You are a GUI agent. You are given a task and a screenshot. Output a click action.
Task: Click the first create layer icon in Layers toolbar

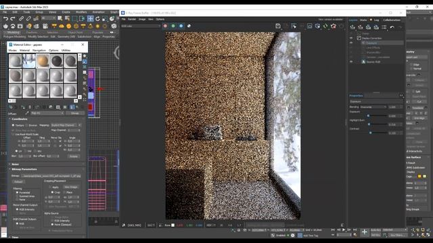(352, 27)
